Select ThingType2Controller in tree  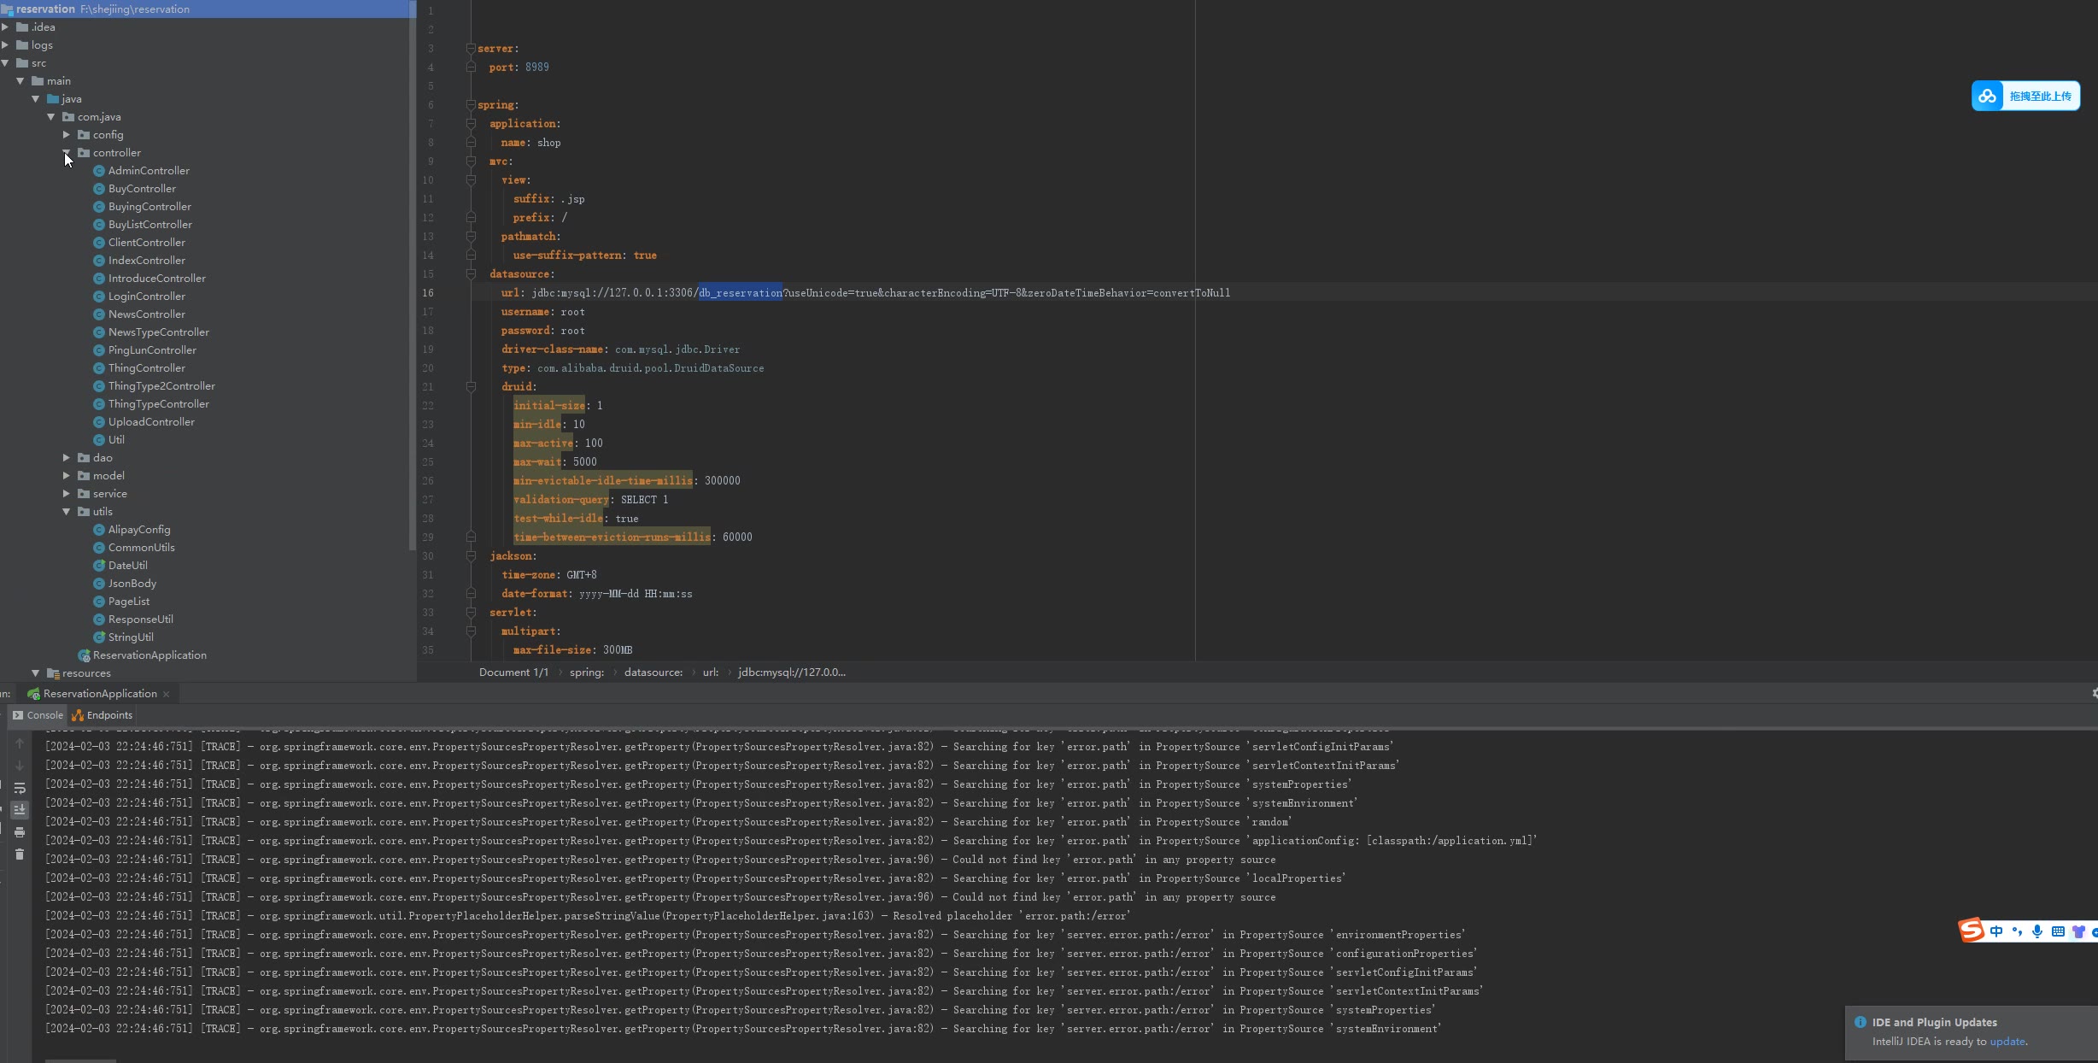coord(161,385)
